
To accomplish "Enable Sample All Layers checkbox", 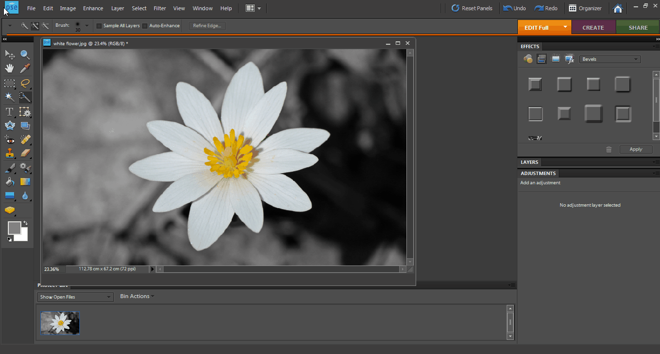I will coord(99,26).
